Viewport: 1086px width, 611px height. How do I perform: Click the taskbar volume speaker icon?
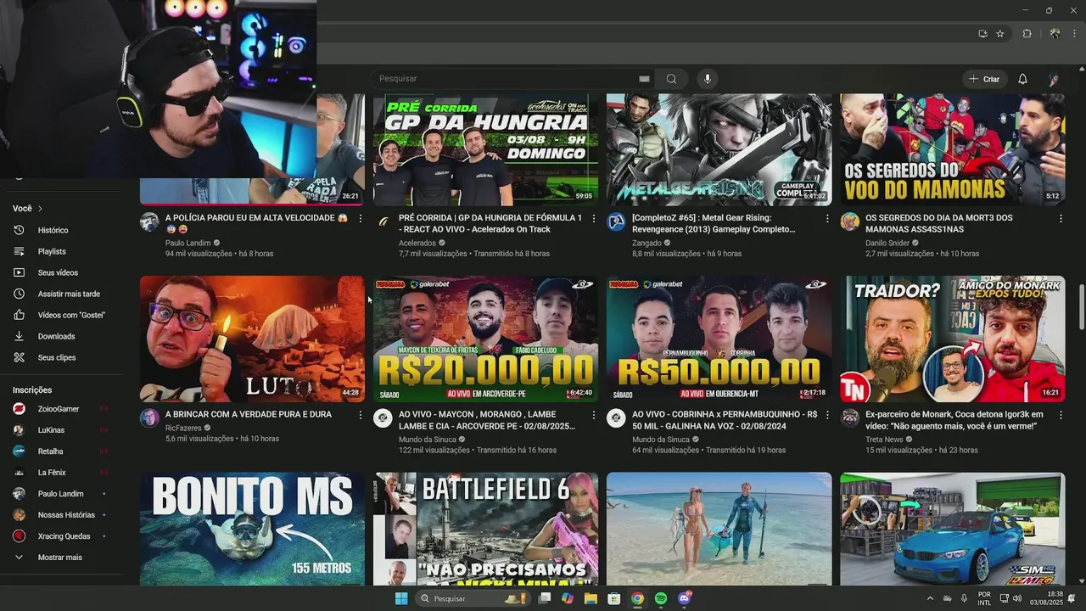(x=1016, y=598)
